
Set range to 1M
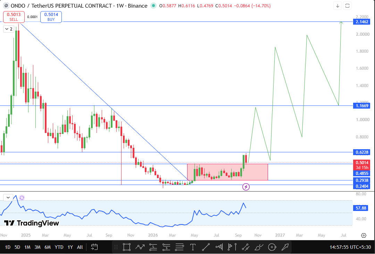tap(27, 247)
